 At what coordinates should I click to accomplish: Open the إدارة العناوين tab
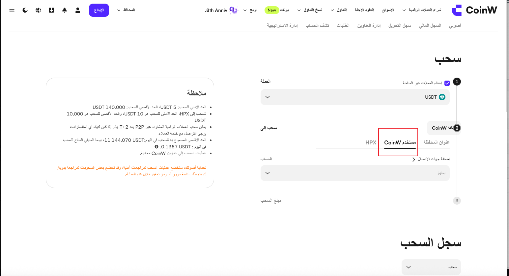[x=369, y=25]
